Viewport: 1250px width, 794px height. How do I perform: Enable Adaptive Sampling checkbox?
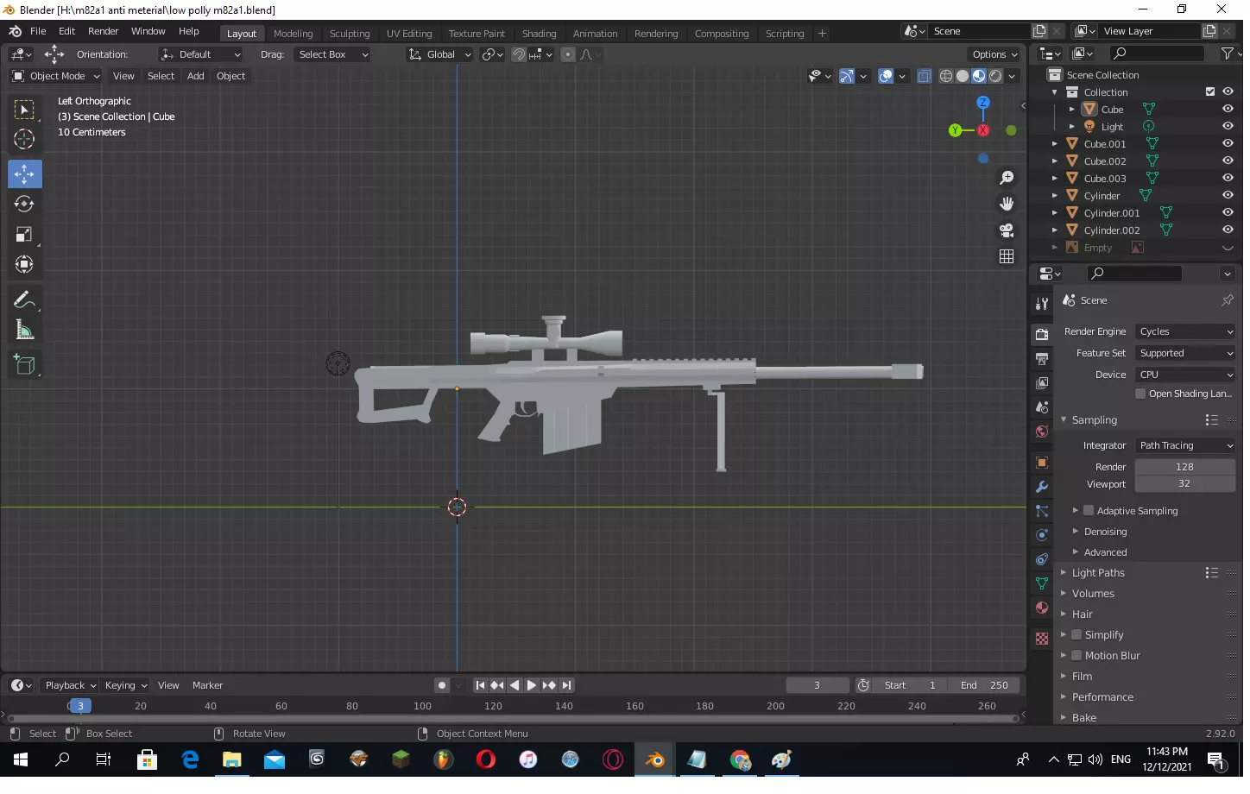coord(1089,512)
